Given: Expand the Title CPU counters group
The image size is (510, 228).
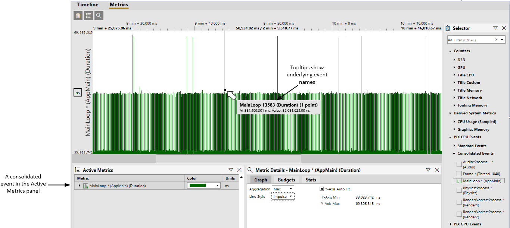Looking at the screenshot, I should [455, 75].
